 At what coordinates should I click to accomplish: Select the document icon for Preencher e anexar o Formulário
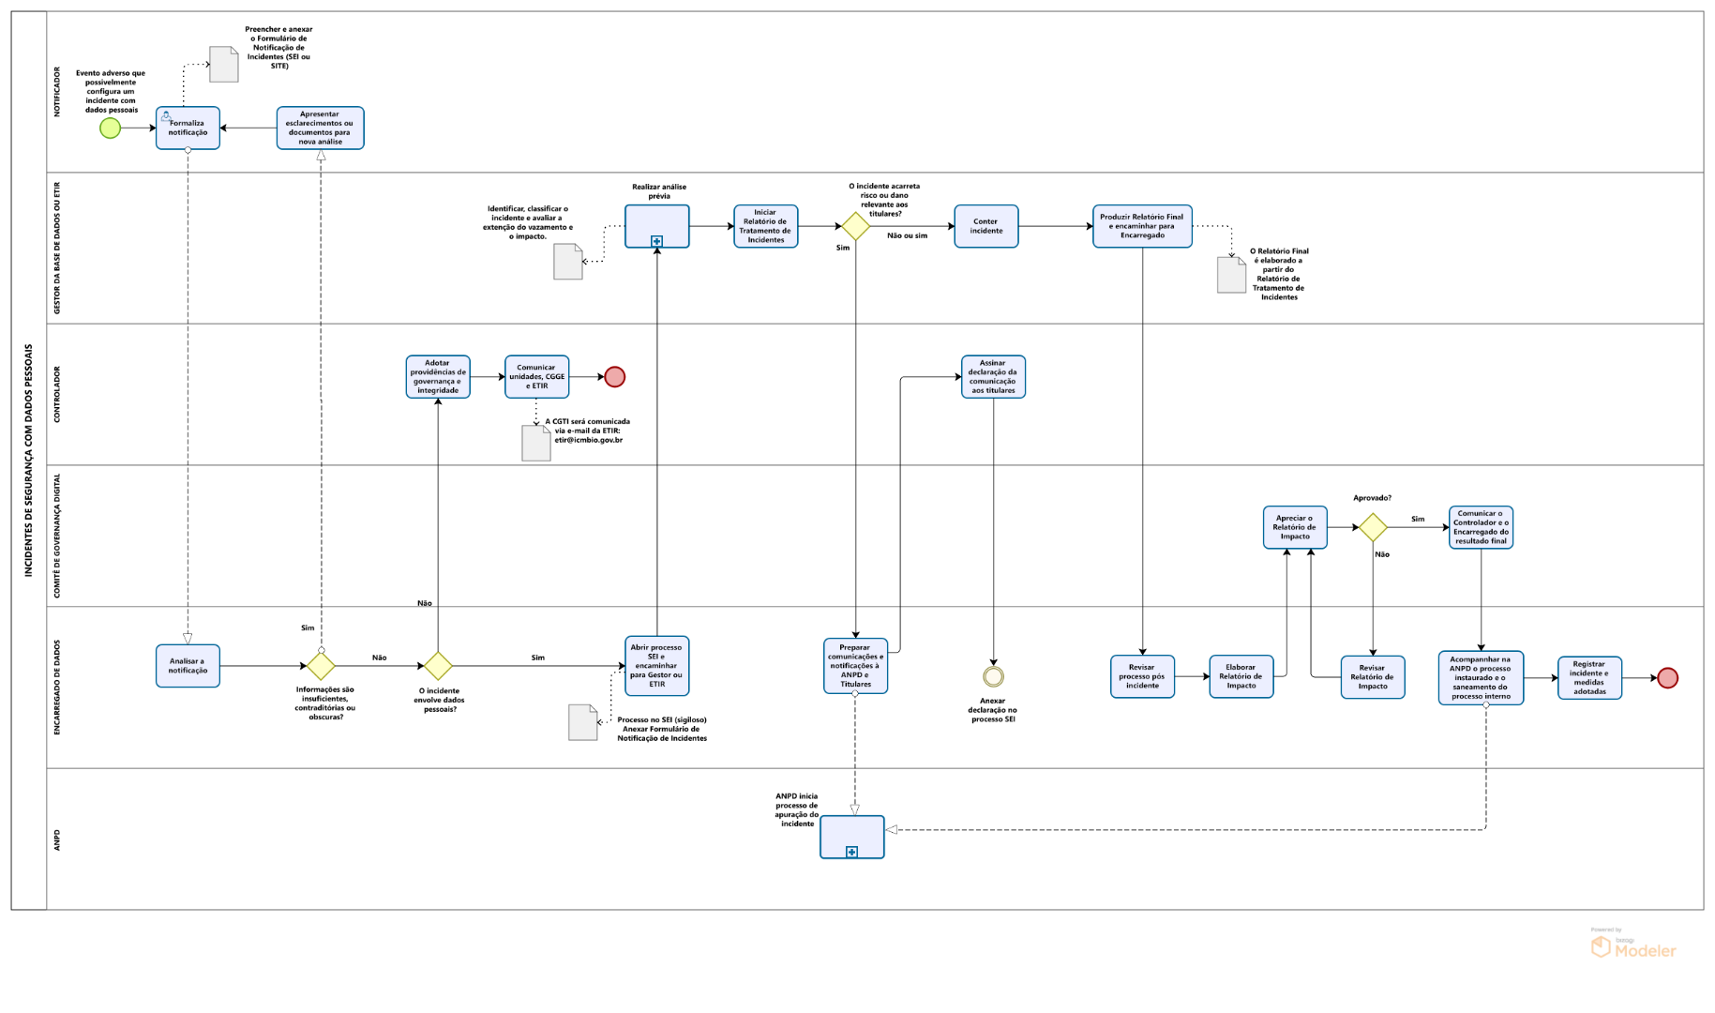pyautogui.click(x=224, y=64)
